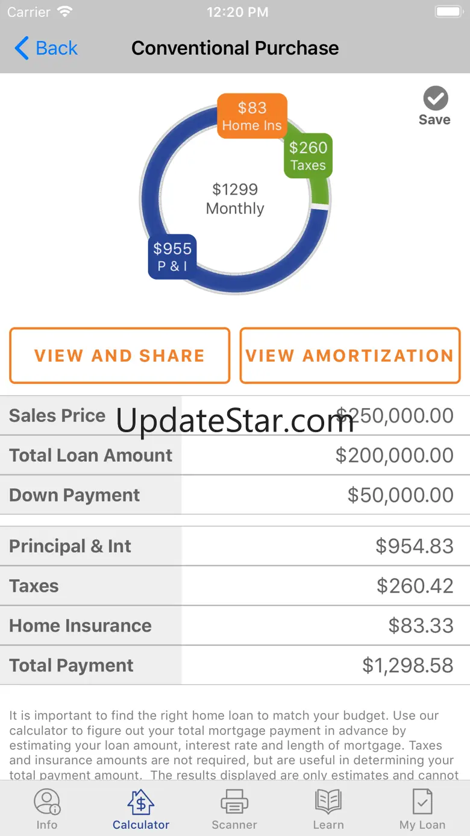Open the Calculator house icon tab
The height and width of the screenshot is (836, 470).
click(x=141, y=802)
